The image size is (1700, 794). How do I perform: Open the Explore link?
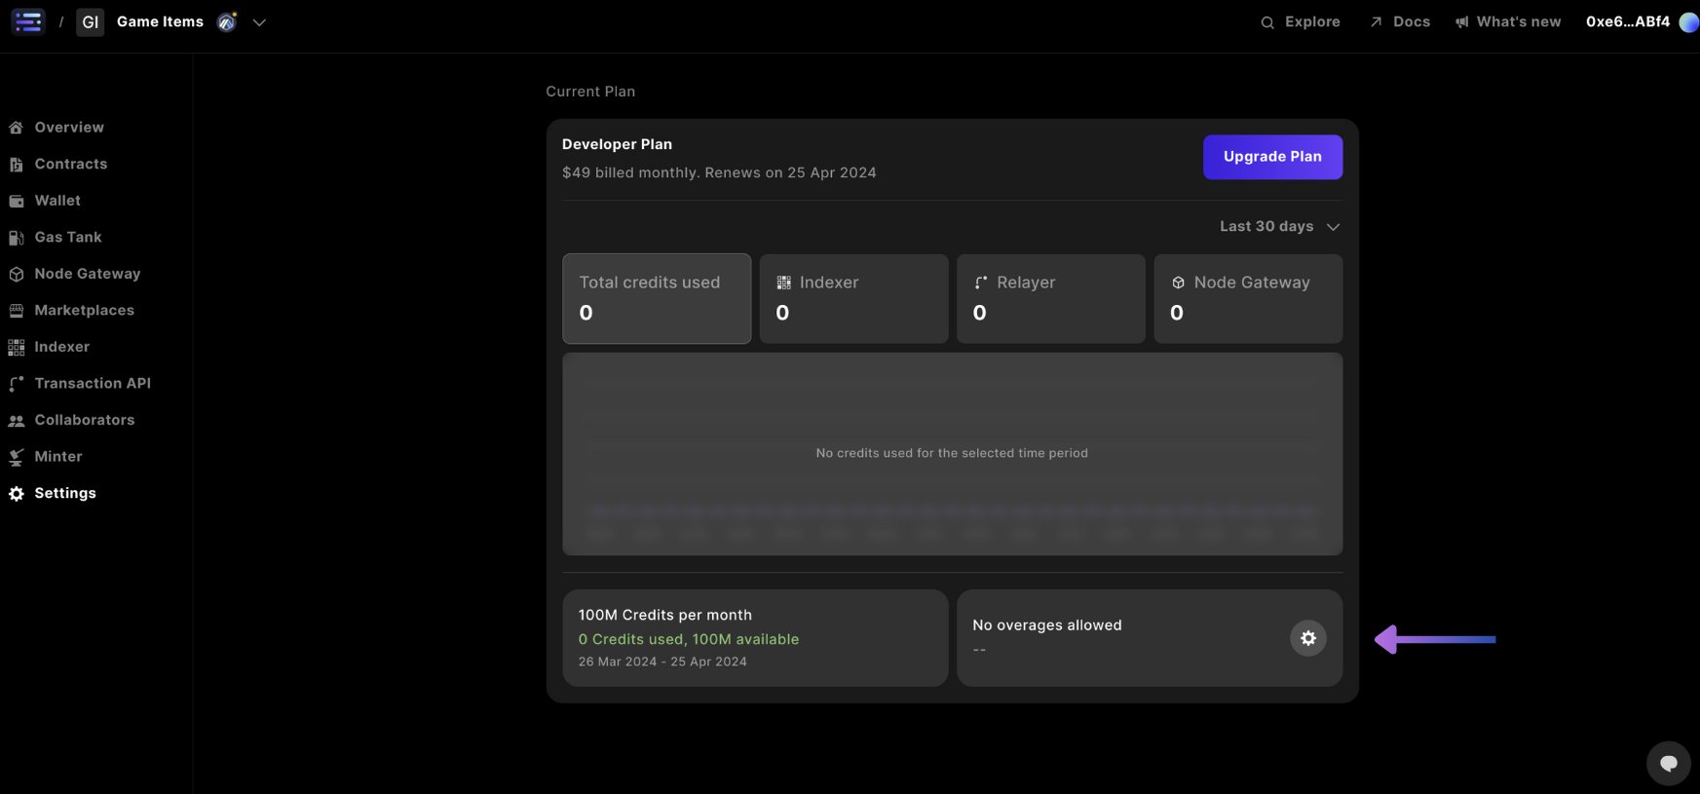pyautogui.click(x=1312, y=21)
